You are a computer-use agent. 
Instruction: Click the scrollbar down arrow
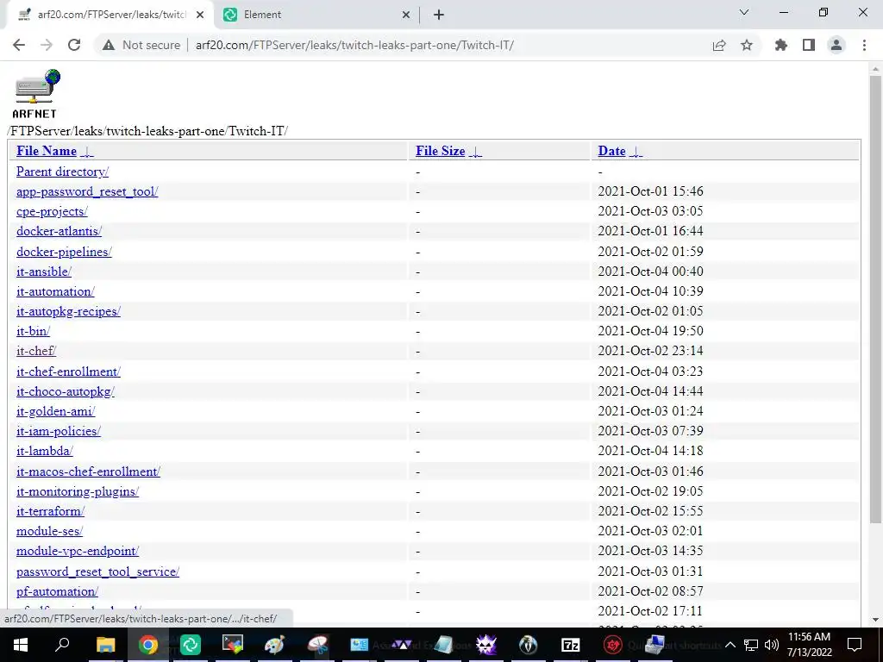(875, 620)
